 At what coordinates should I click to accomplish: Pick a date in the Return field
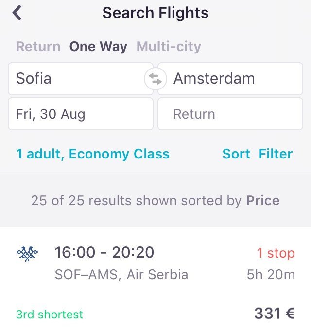[230, 114]
